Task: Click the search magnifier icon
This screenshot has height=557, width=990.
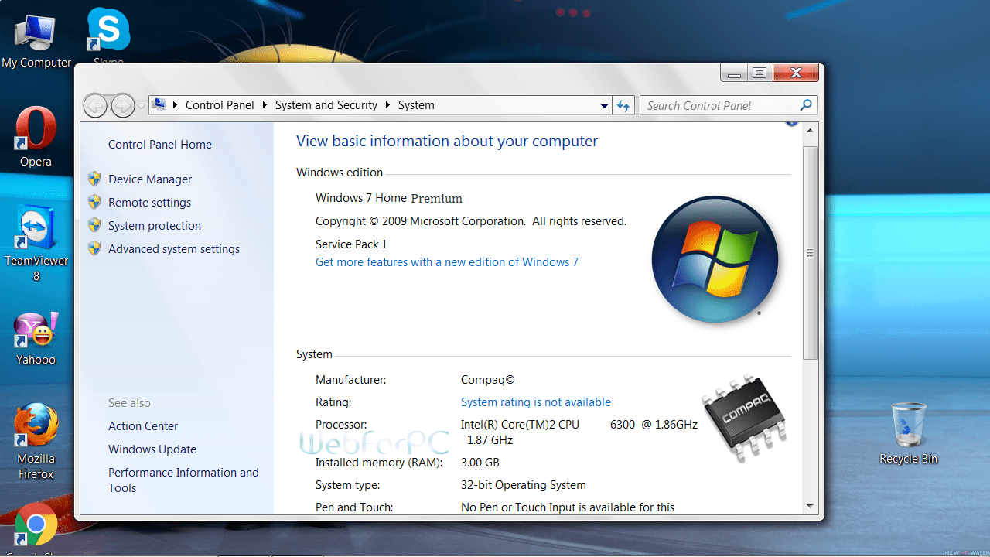Action: pyautogui.click(x=805, y=105)
